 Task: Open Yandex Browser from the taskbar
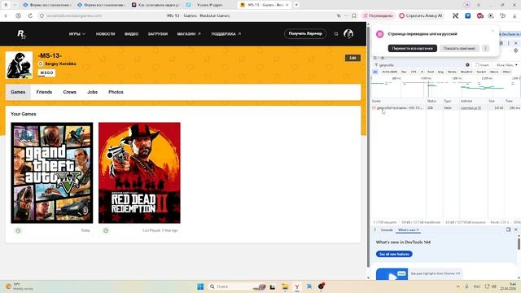coord(297,286)
